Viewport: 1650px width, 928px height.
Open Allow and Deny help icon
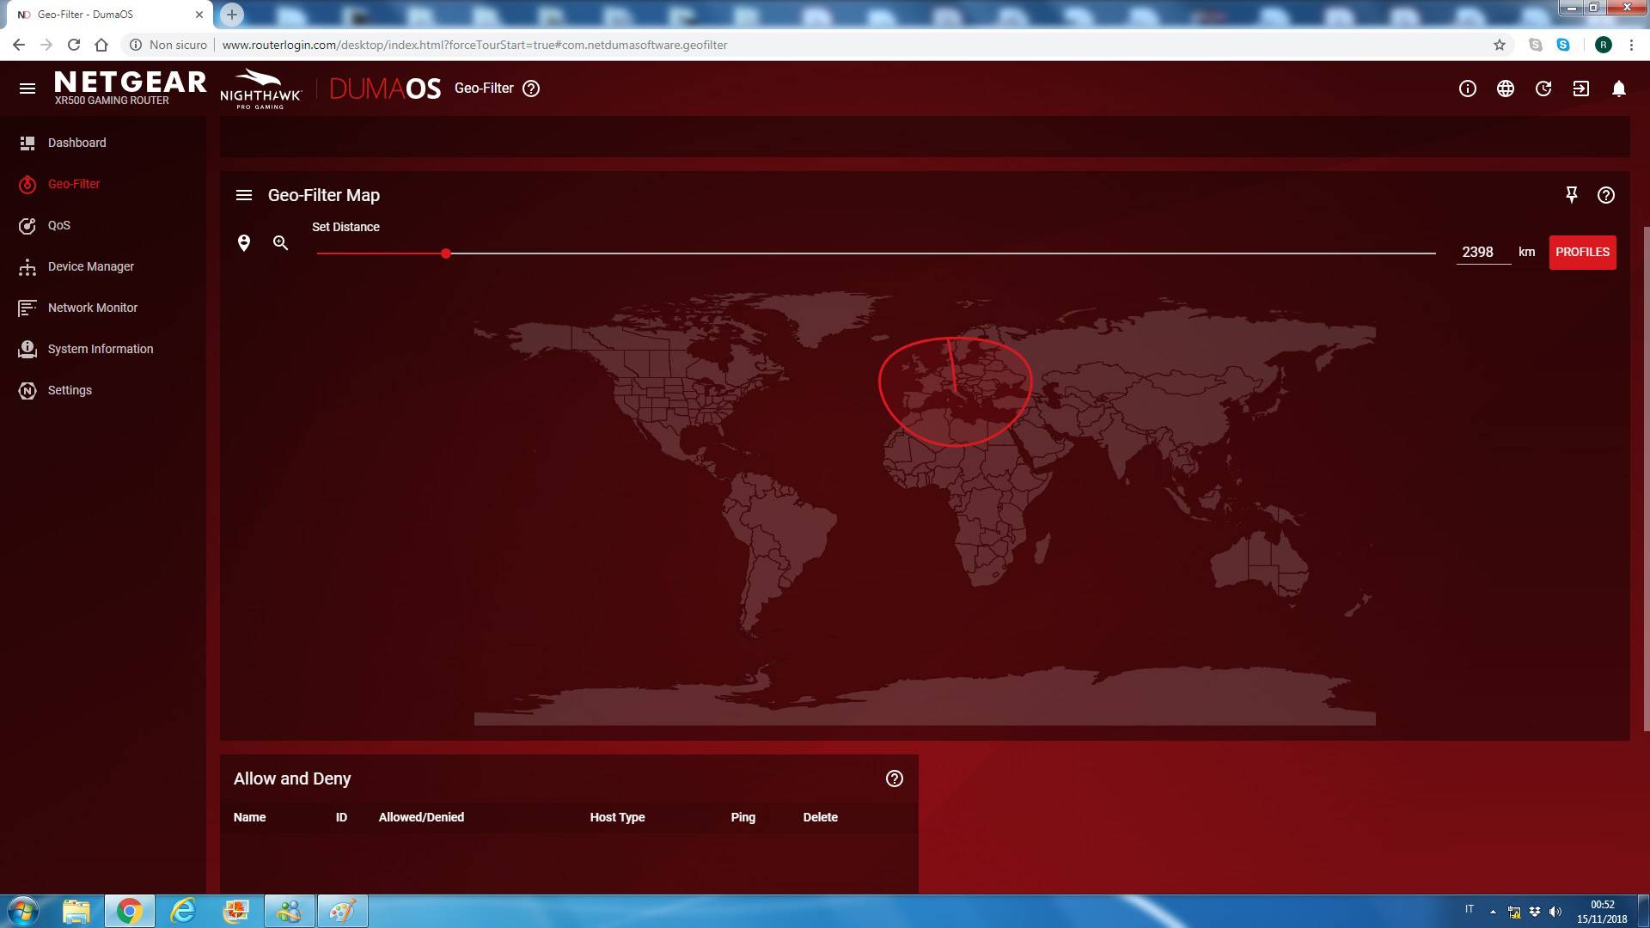(x=895, y=778)
